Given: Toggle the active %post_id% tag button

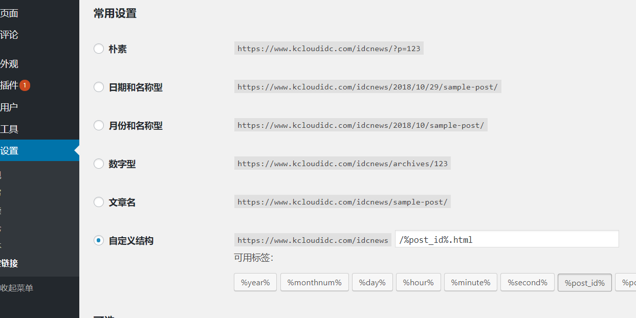Looking at the screenshot, I should tap(584, 283).
